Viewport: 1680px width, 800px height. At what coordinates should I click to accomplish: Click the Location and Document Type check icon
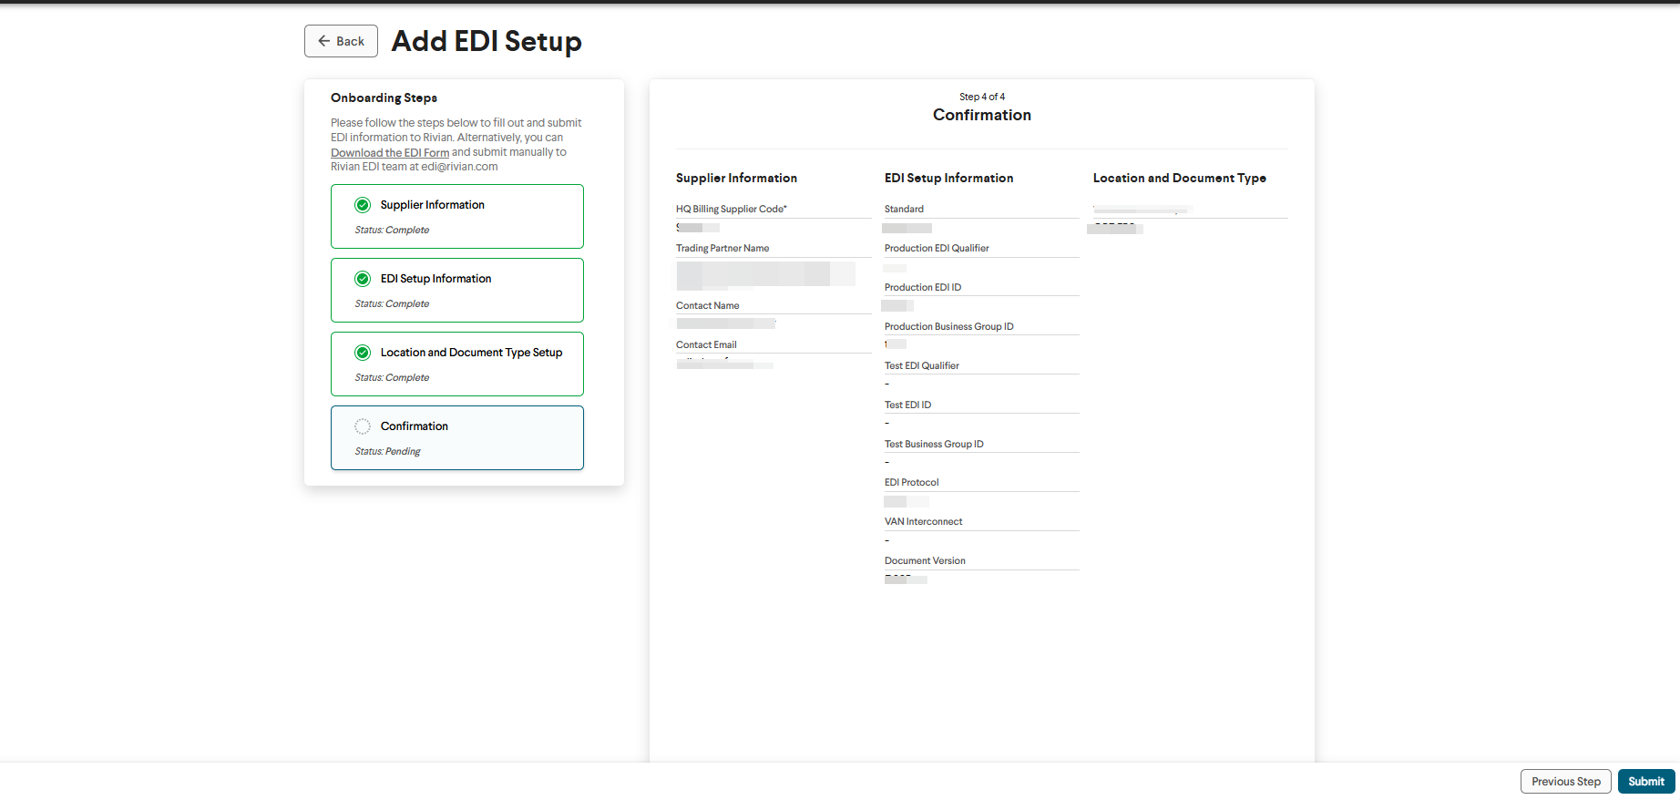[x=363, y=353]
